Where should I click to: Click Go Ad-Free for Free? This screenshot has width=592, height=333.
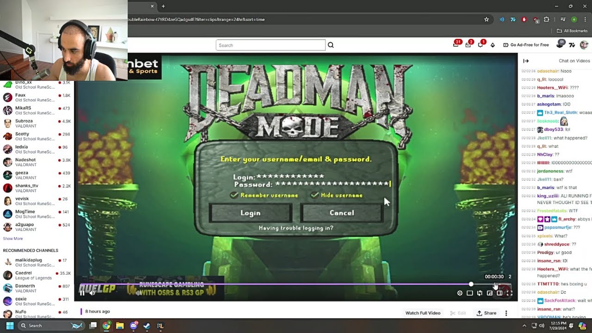pyautogui.click(x=526, y=45)
